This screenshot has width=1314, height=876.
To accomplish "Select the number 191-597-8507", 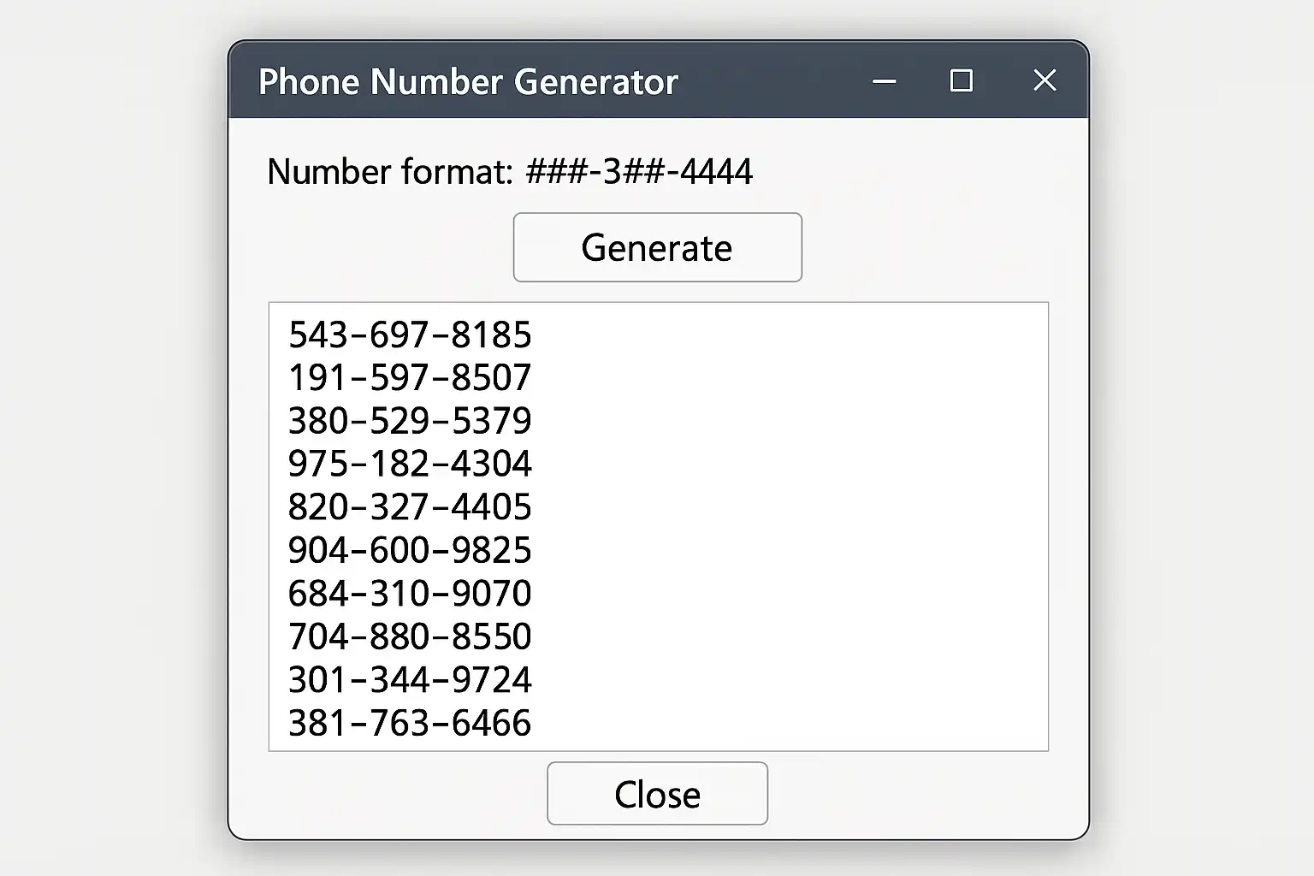I will [410, 377].
